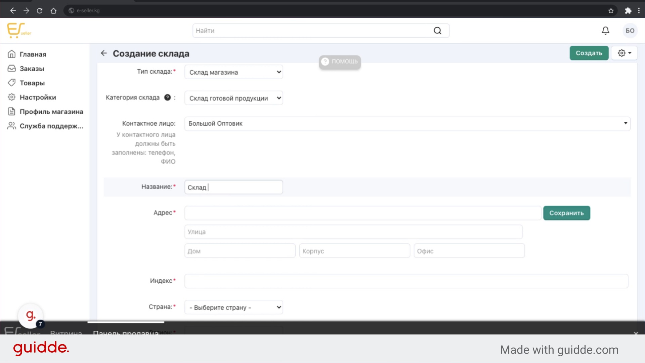
Task: Open Настройки in the sidebar
Action: (38, 97)
